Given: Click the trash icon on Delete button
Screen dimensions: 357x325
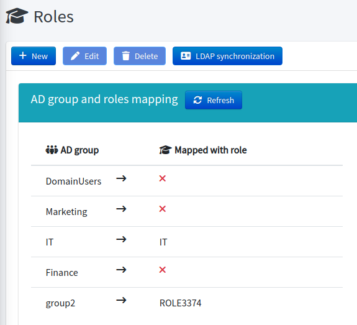Looking at the screenshot, I should click(x=125, y=56).
